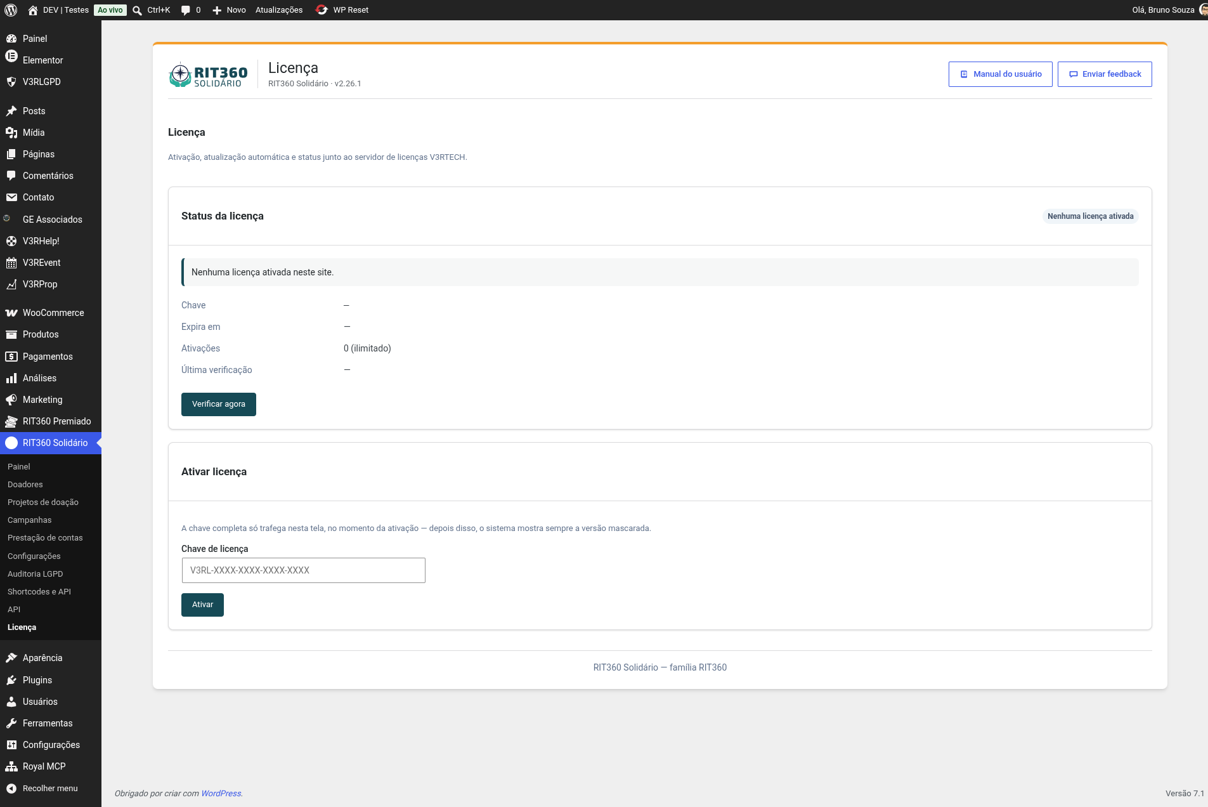Image resolution: width=1208 pixels, height=807 pixels.
Task: Click the V3RHelp! lifebuoy icon
Action: click(x=11, y=241)
